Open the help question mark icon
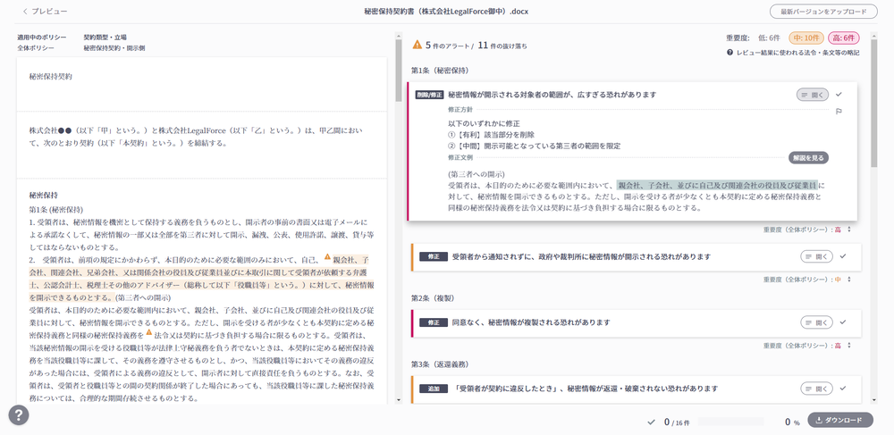This screenshot has width=894, height=435. (19, 414)
